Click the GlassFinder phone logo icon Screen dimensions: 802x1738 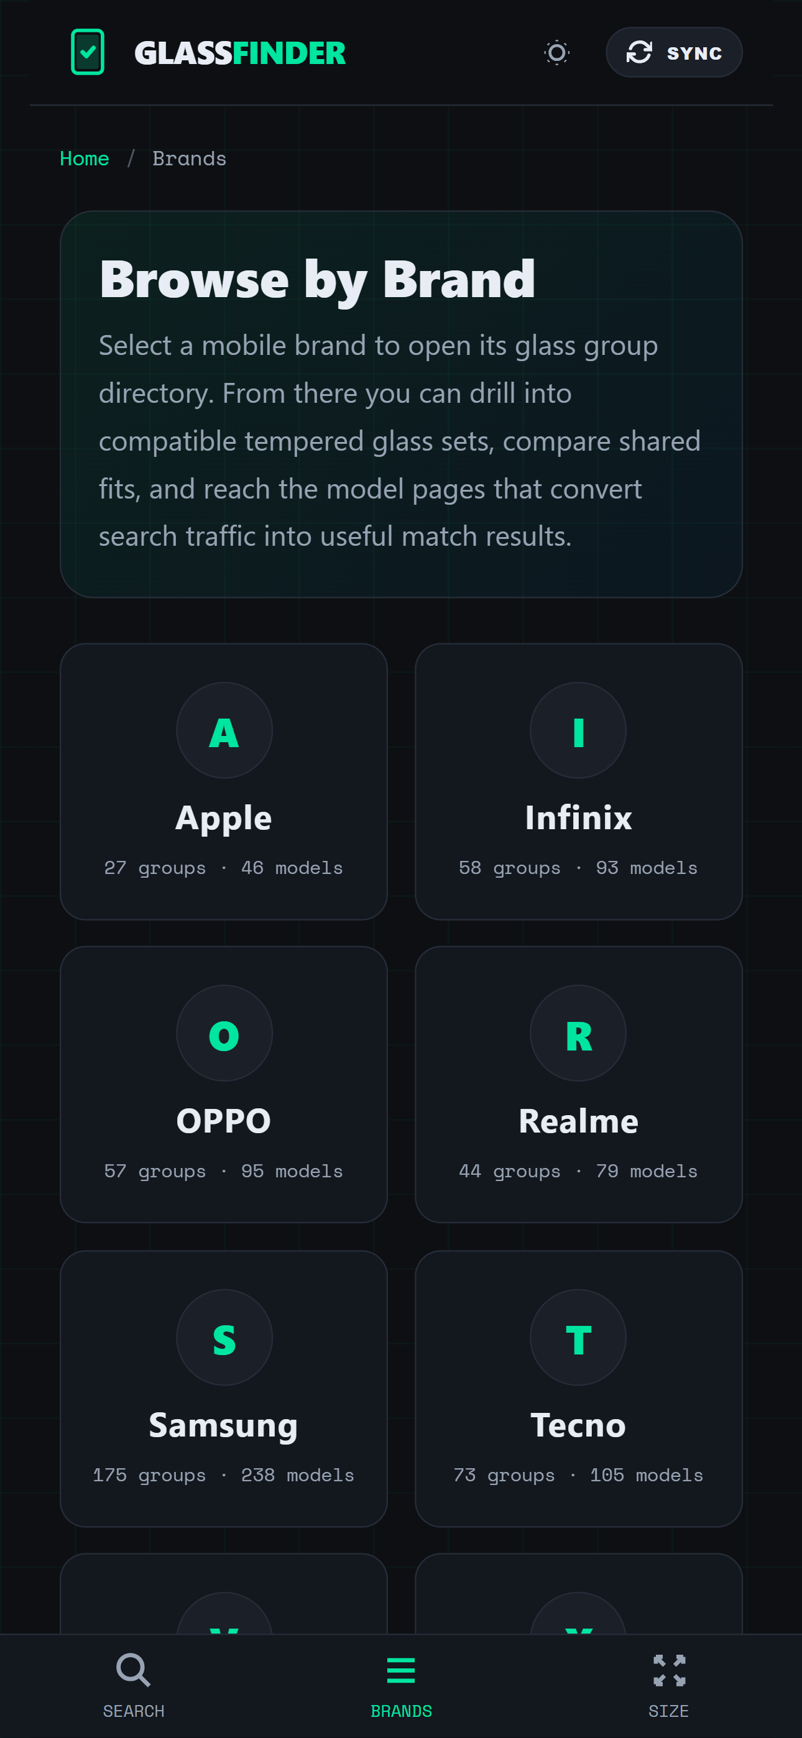(x=88, y=52)
